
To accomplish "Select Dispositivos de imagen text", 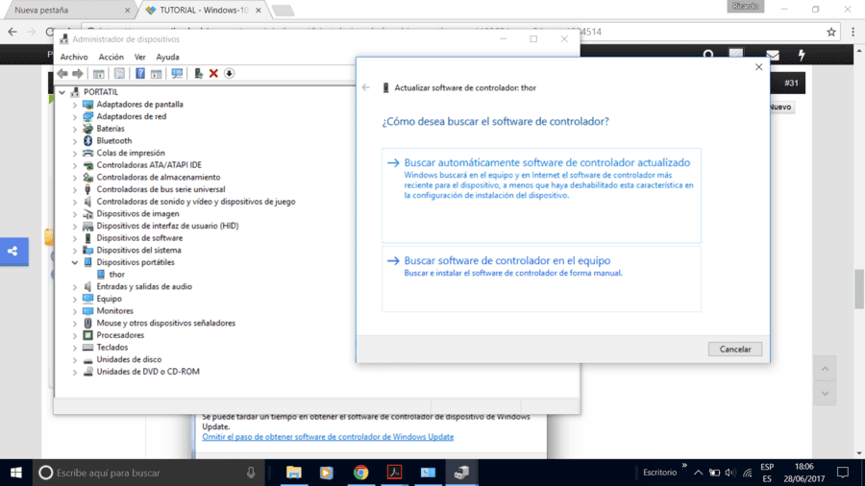I will [137, 213].
